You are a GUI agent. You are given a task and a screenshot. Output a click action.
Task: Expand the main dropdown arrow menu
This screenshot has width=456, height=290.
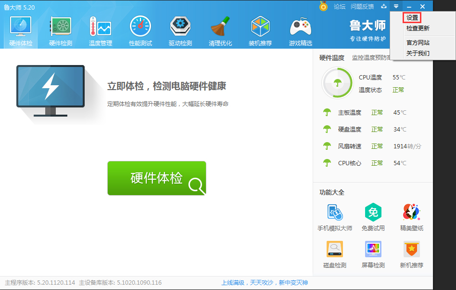(396, 6)
